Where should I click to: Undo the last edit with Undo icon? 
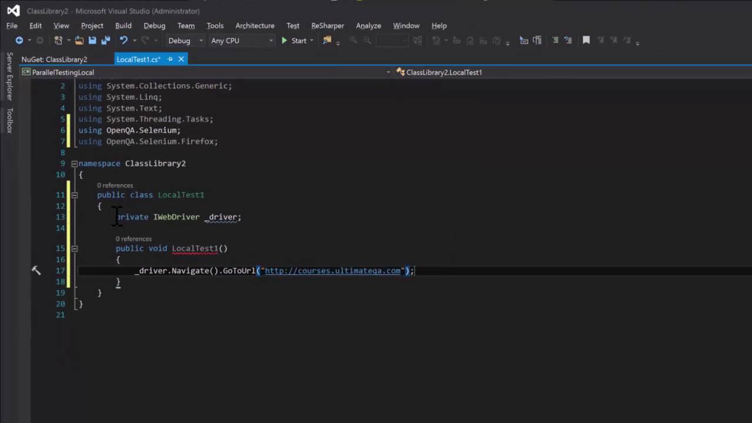(123, 41)
